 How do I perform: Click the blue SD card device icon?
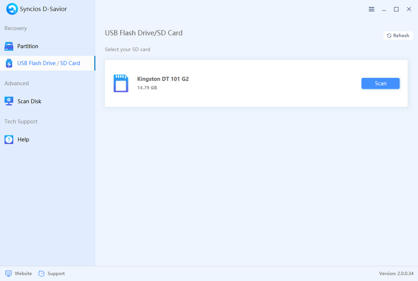coord(121,83)
